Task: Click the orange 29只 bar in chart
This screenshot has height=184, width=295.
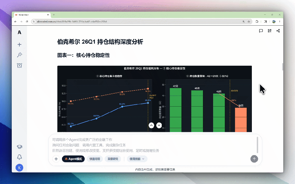Action: coord(241,120)
